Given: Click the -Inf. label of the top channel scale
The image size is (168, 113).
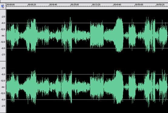Looking at the screenshot, I should coord(3,36).
